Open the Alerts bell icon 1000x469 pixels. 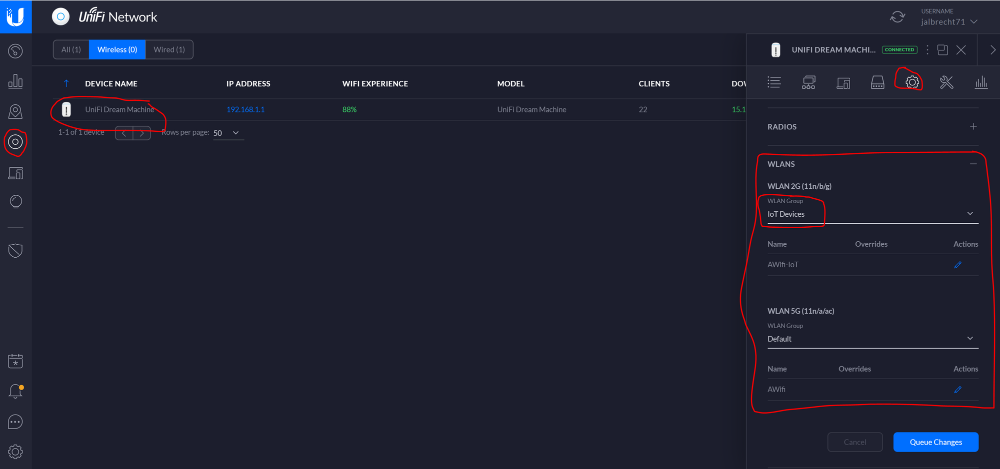tap(15, 391)
